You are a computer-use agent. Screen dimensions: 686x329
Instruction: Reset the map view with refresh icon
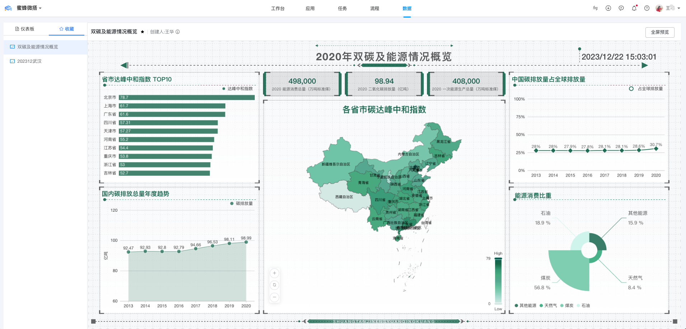pyautogui.click(x=274, y=285)
